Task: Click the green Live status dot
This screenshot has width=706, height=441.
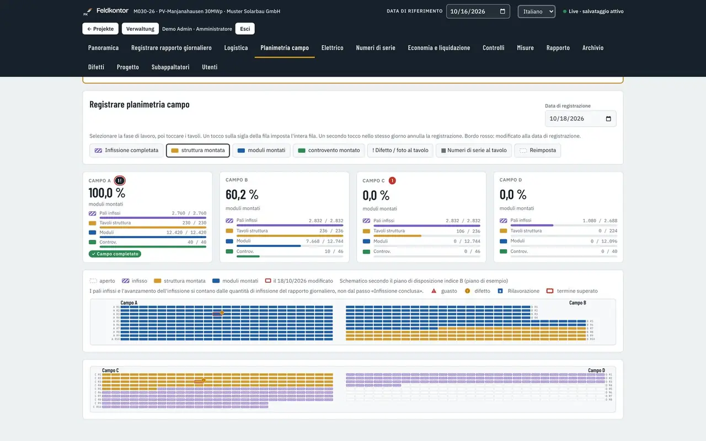Action: click(565, 12)
